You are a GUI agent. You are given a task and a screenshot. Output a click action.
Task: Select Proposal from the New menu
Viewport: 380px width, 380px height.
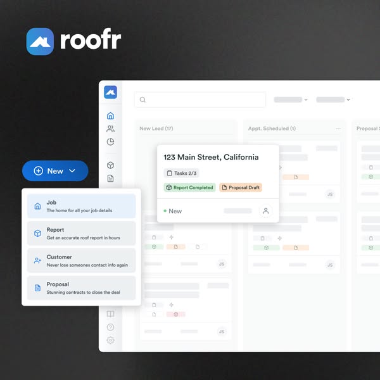81,288
